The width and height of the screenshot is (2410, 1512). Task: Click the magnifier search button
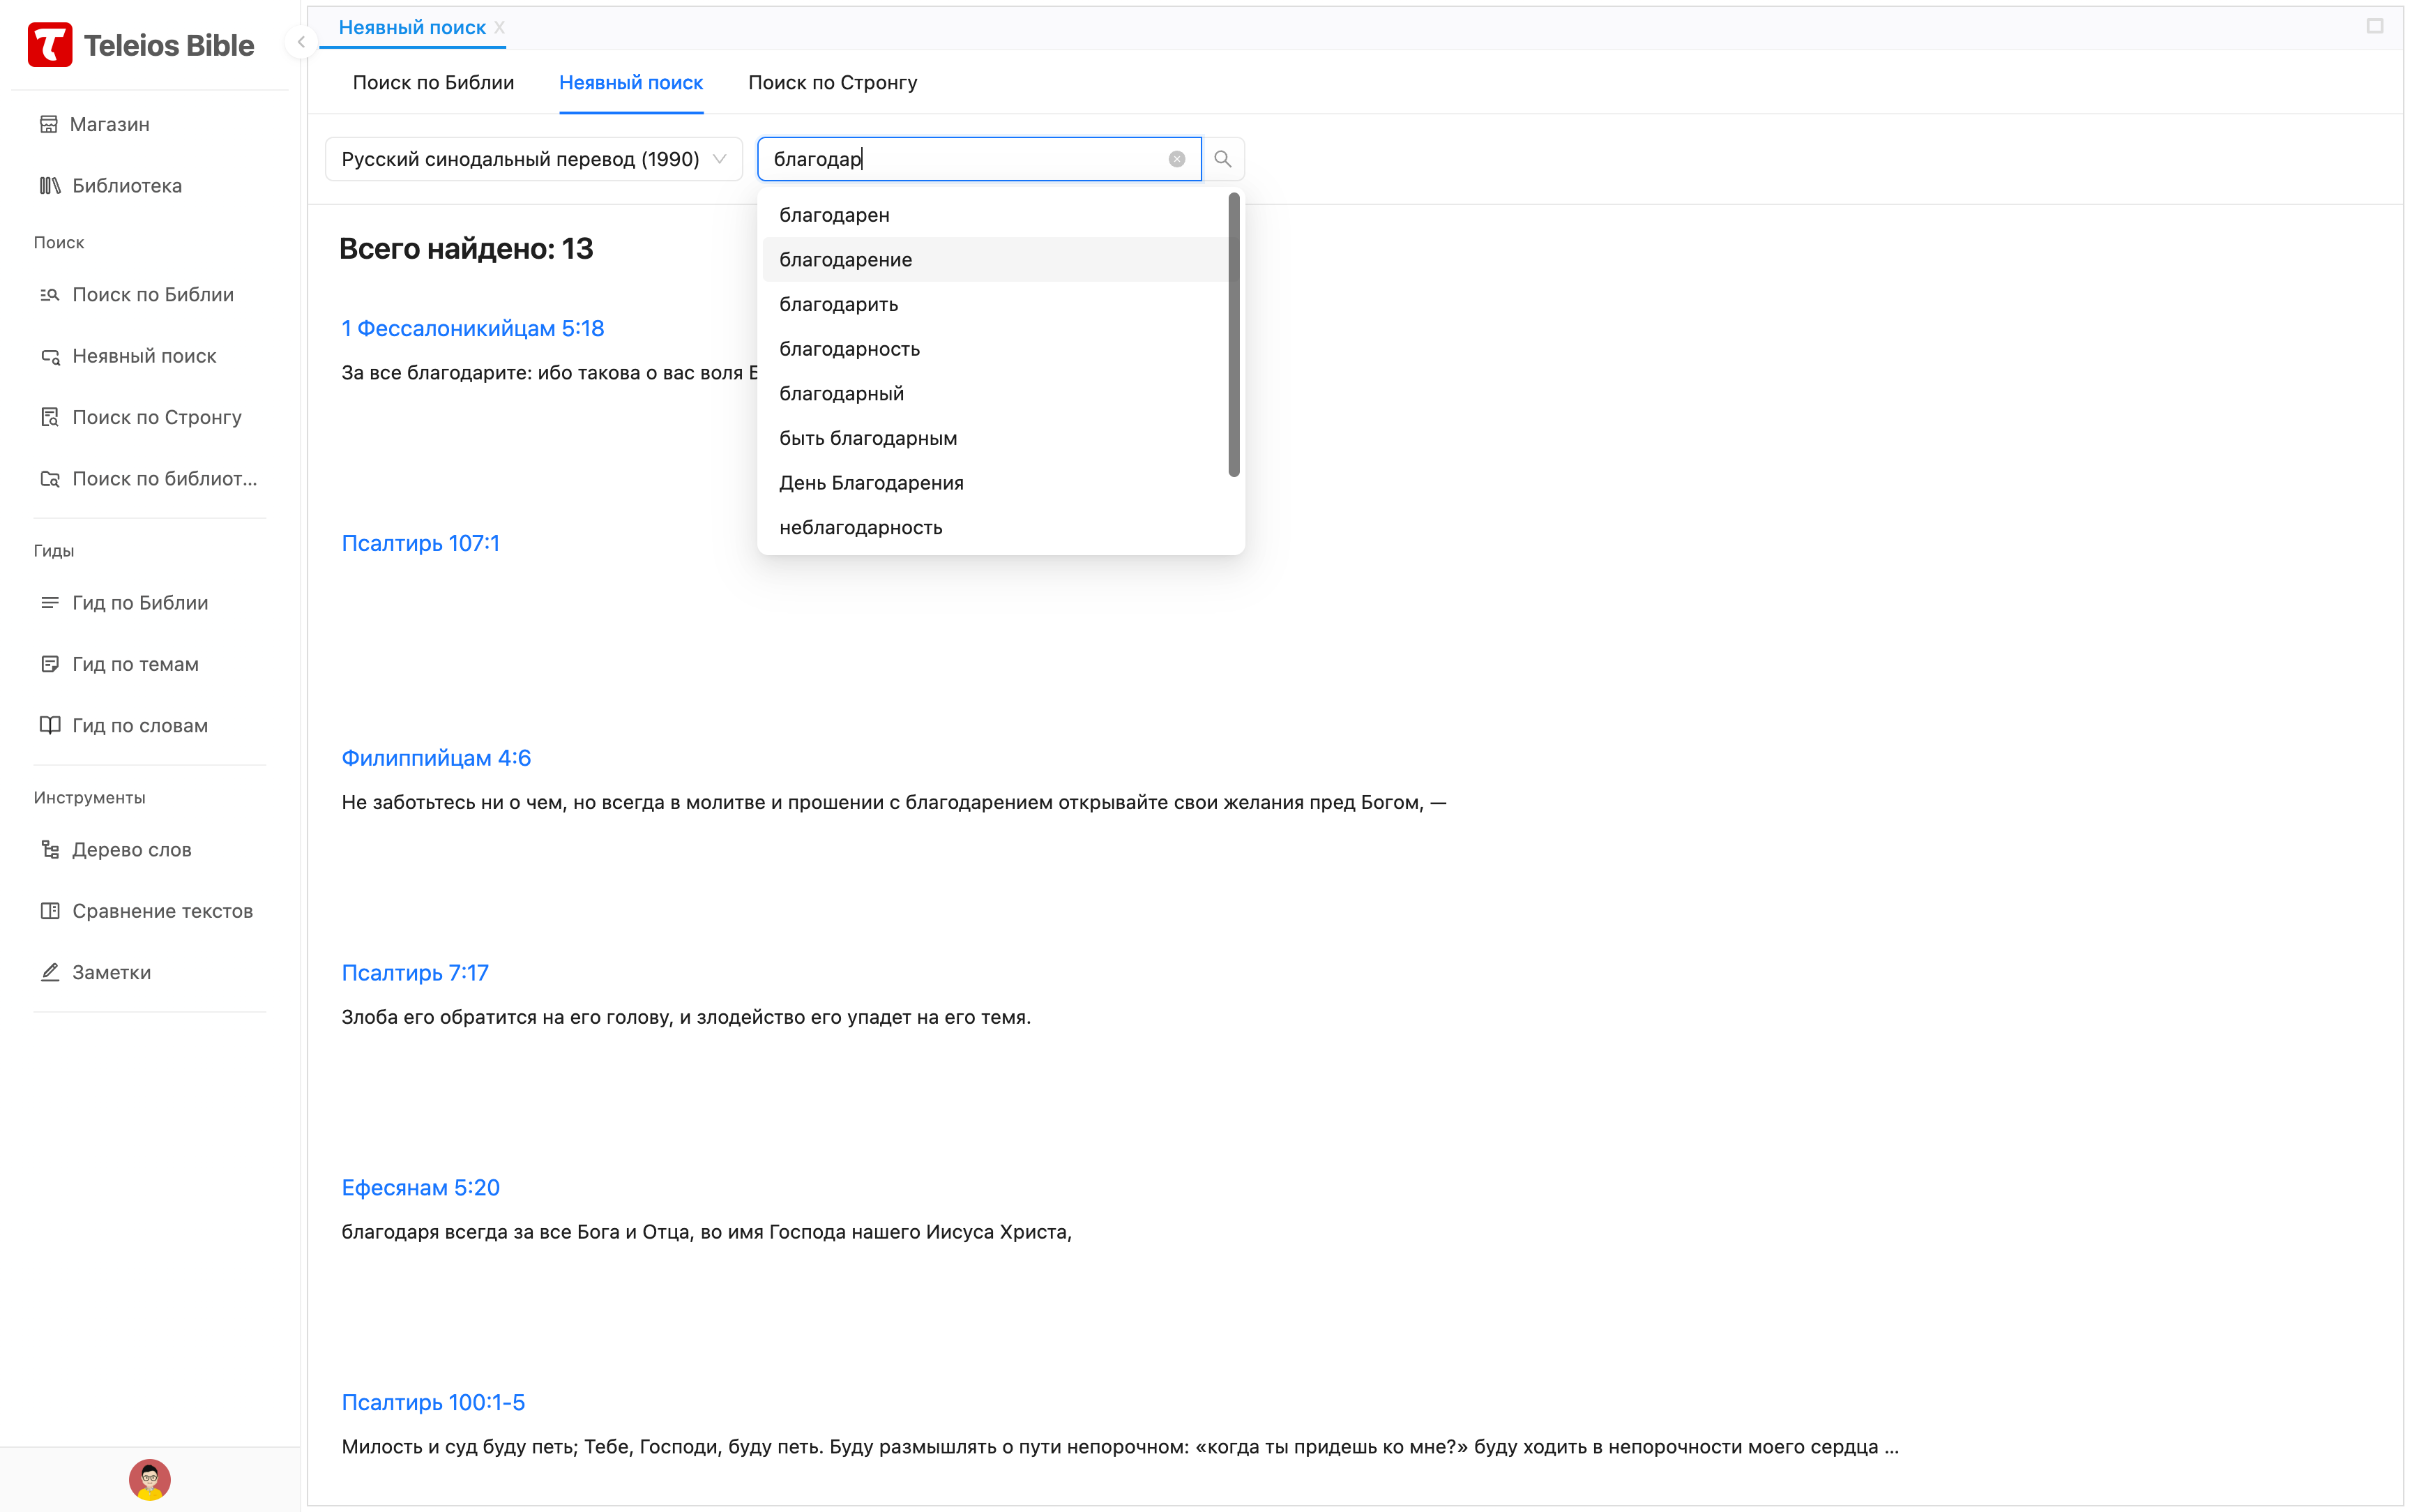[1222, 159]
